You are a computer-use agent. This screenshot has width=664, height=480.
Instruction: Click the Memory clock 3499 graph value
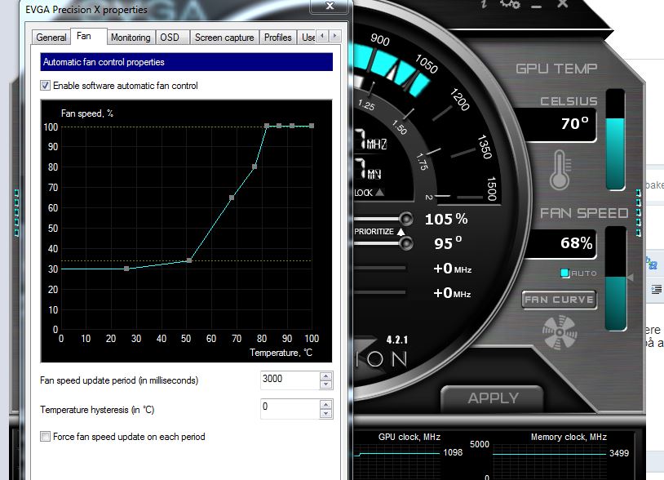[618, 453]
